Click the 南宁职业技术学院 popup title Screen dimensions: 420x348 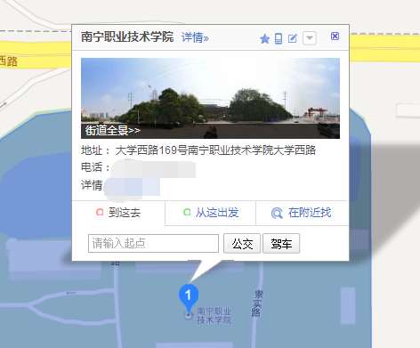point(127,37)
